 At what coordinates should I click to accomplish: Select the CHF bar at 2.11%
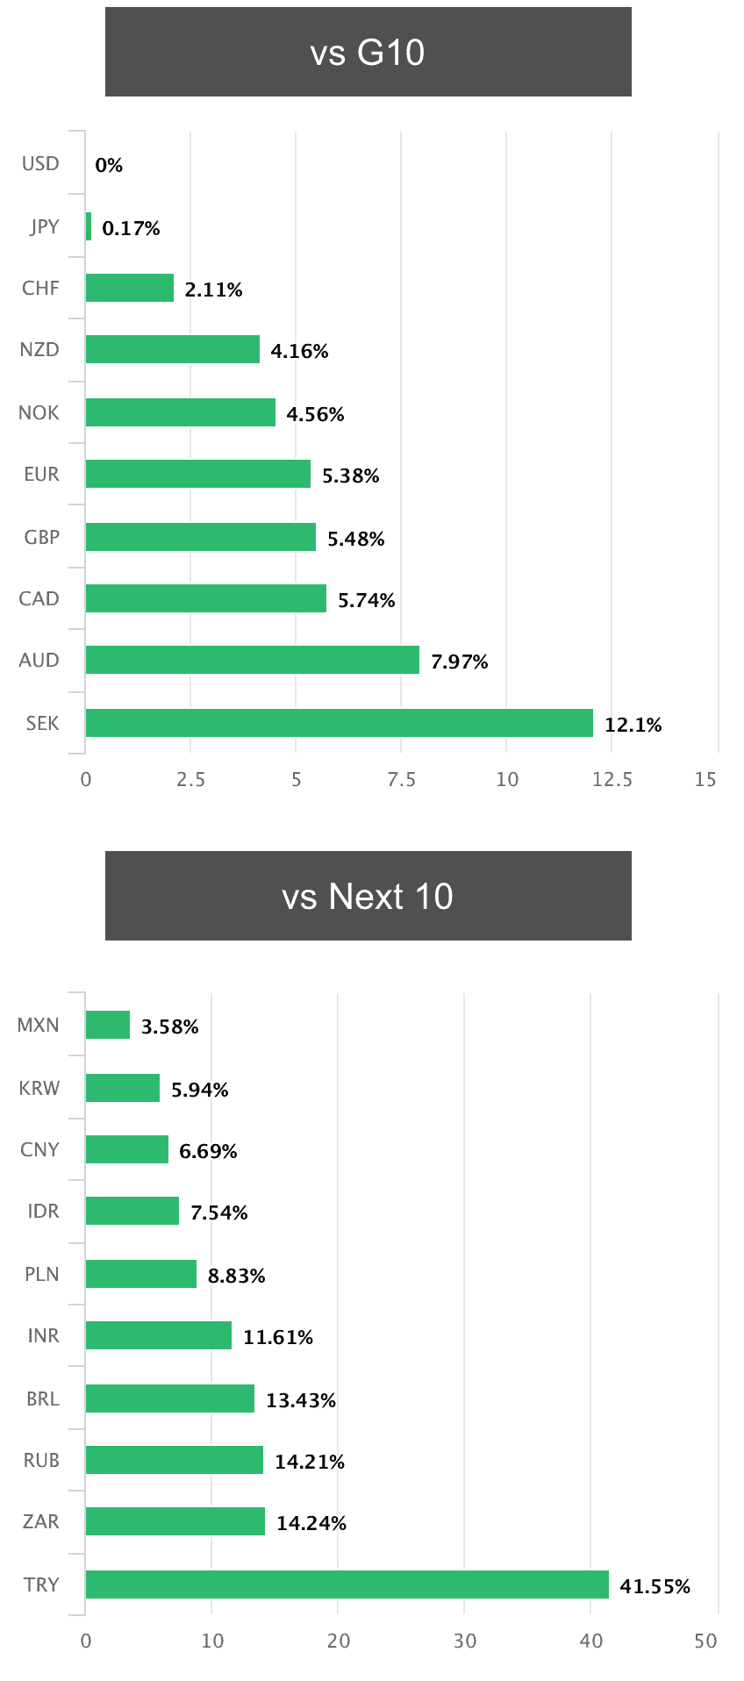coord(130,288)
